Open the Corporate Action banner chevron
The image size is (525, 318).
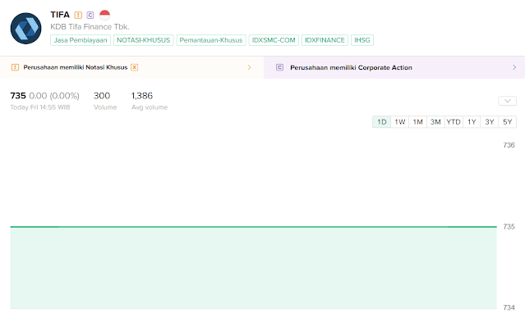(514, 67)
